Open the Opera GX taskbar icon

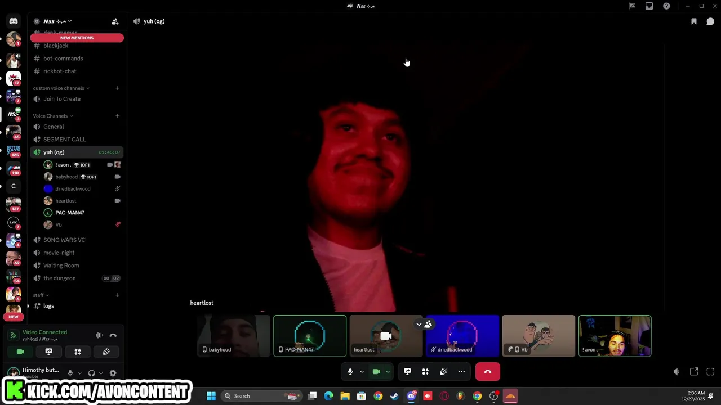(x=444, y=396)
